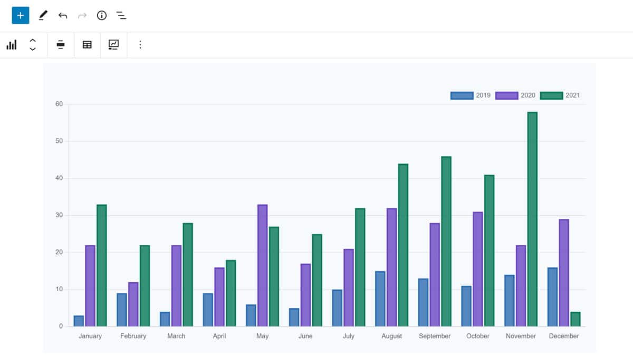Undo the last change

pyautogui.click(x=63, y=15)
